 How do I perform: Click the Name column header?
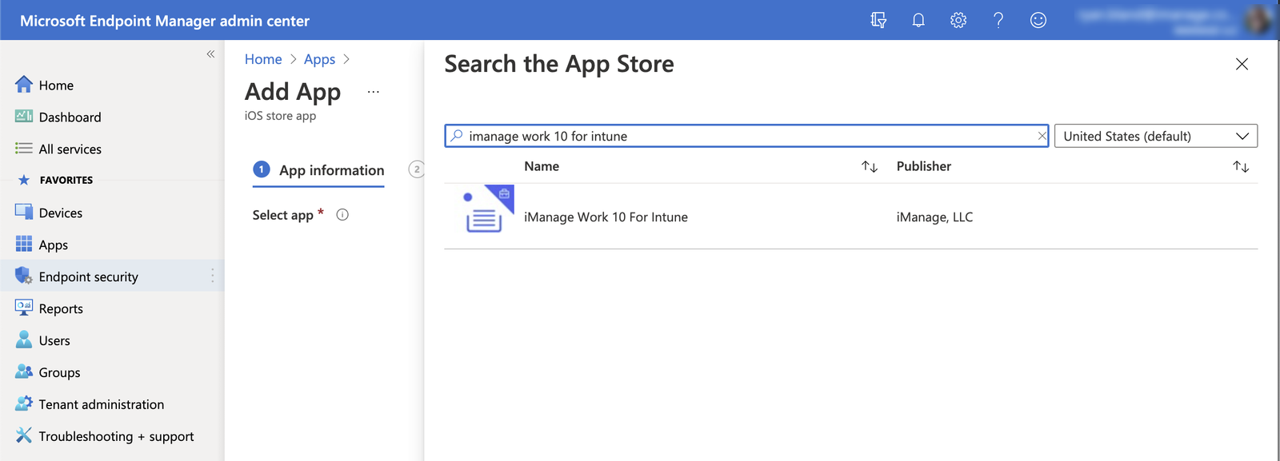point(542,166)
